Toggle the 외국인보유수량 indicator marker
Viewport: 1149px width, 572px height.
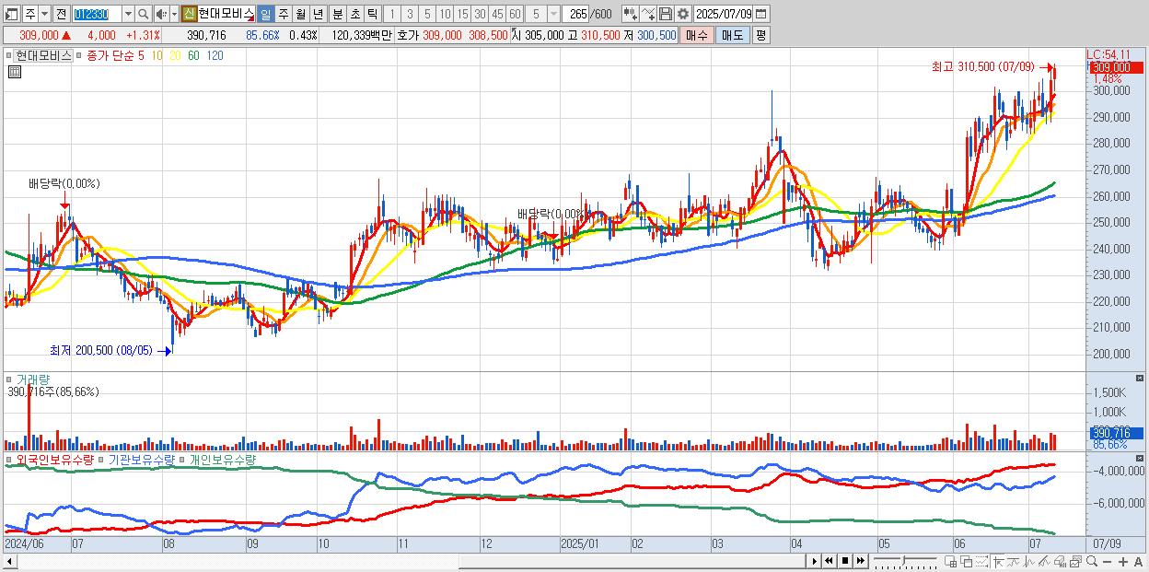point(9,459)
